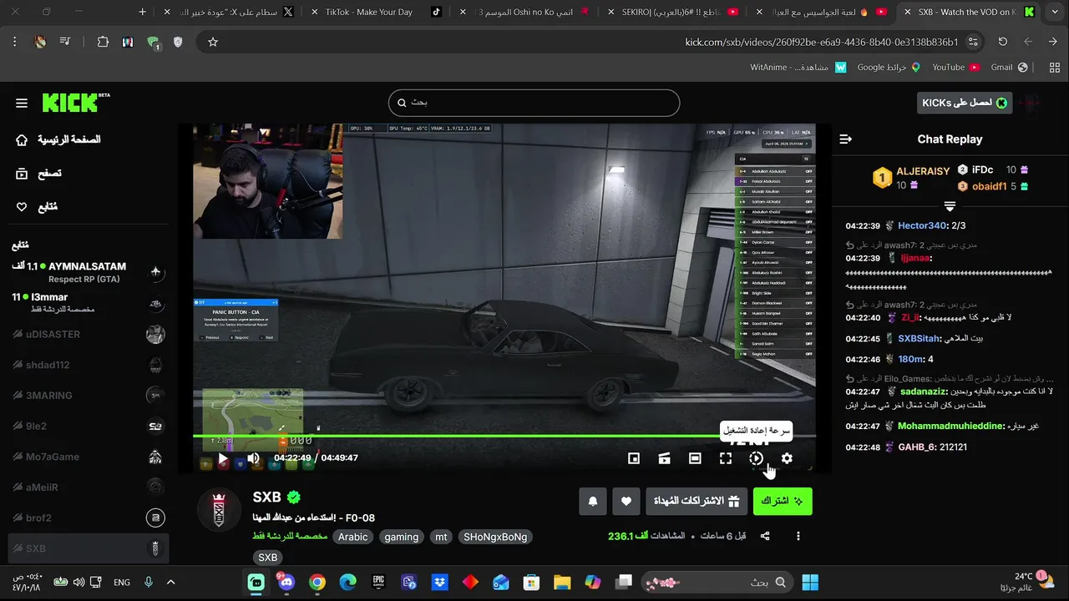The height and width of the screenshot is (601, 1069).
Task: Open SXB entry in followed sidebar list
Action: pos(88,548)
